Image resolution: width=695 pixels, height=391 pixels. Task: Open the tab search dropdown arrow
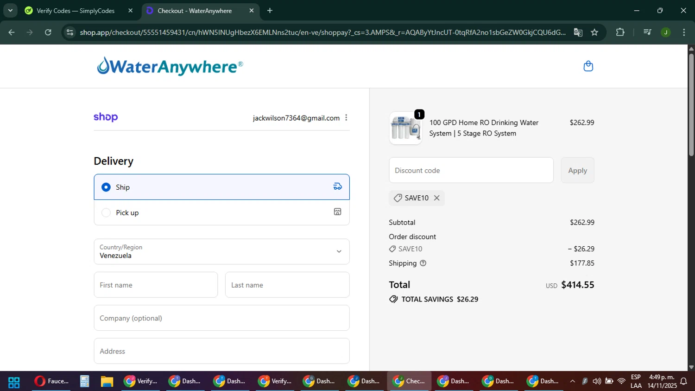[10, 11]
